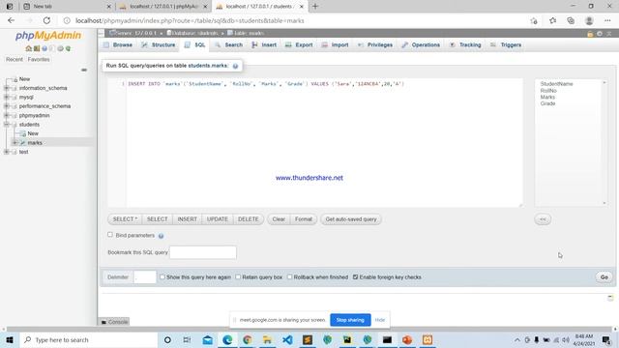The width and height of the screenshot is (619, 348).
Task: Collapse all navigation tree items icon
Action: point(84,70)
